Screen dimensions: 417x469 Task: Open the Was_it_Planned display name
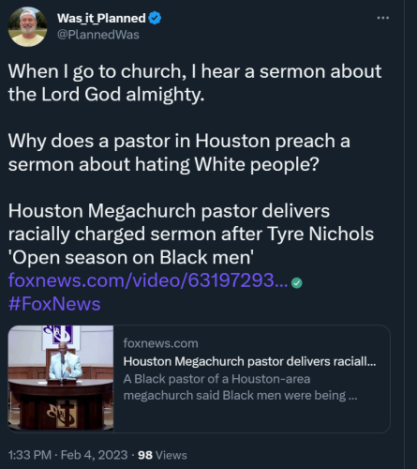point(101,18)
